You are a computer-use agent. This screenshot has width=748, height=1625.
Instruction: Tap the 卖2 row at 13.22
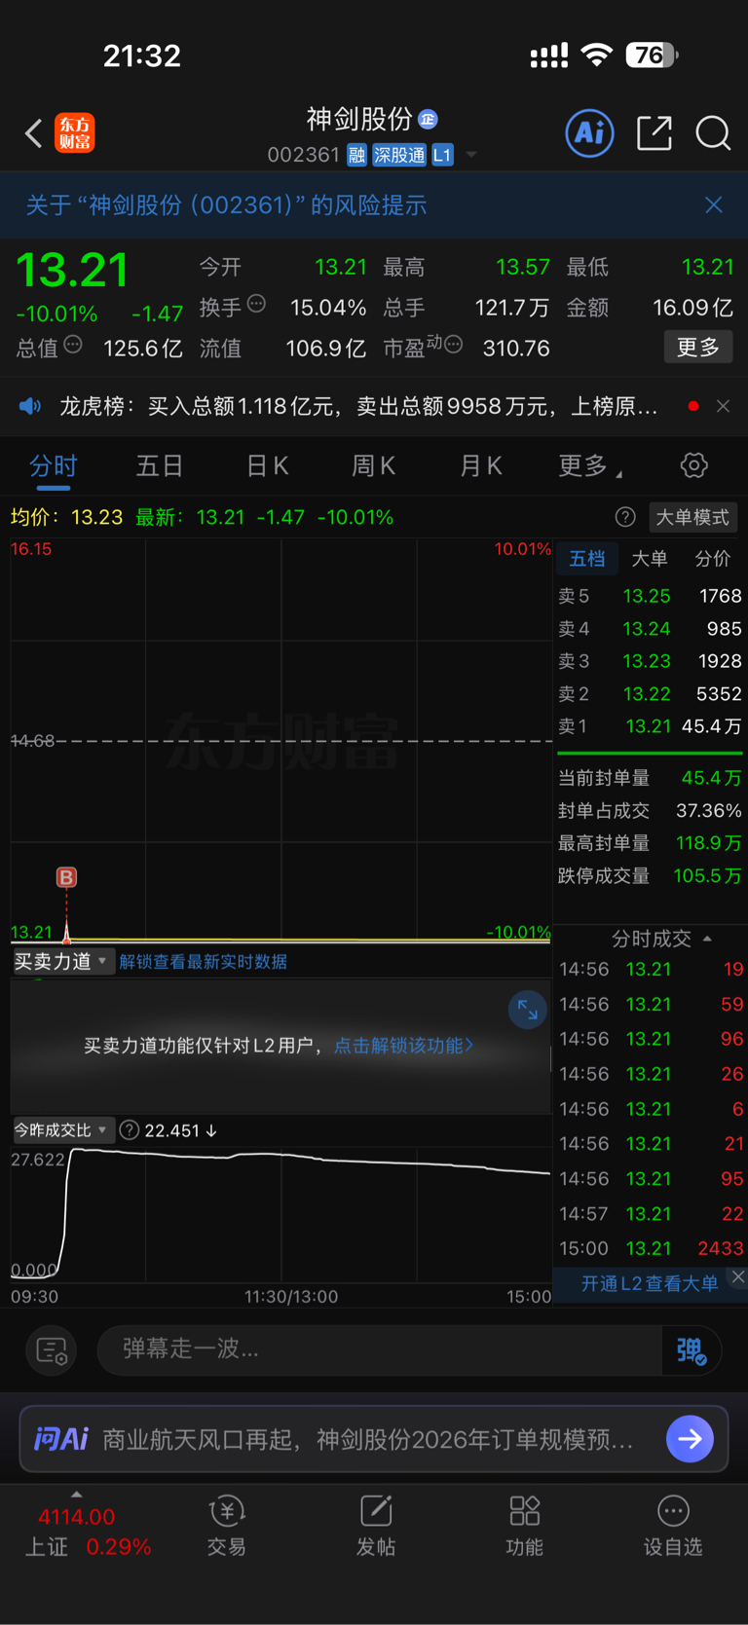(651, 694)
